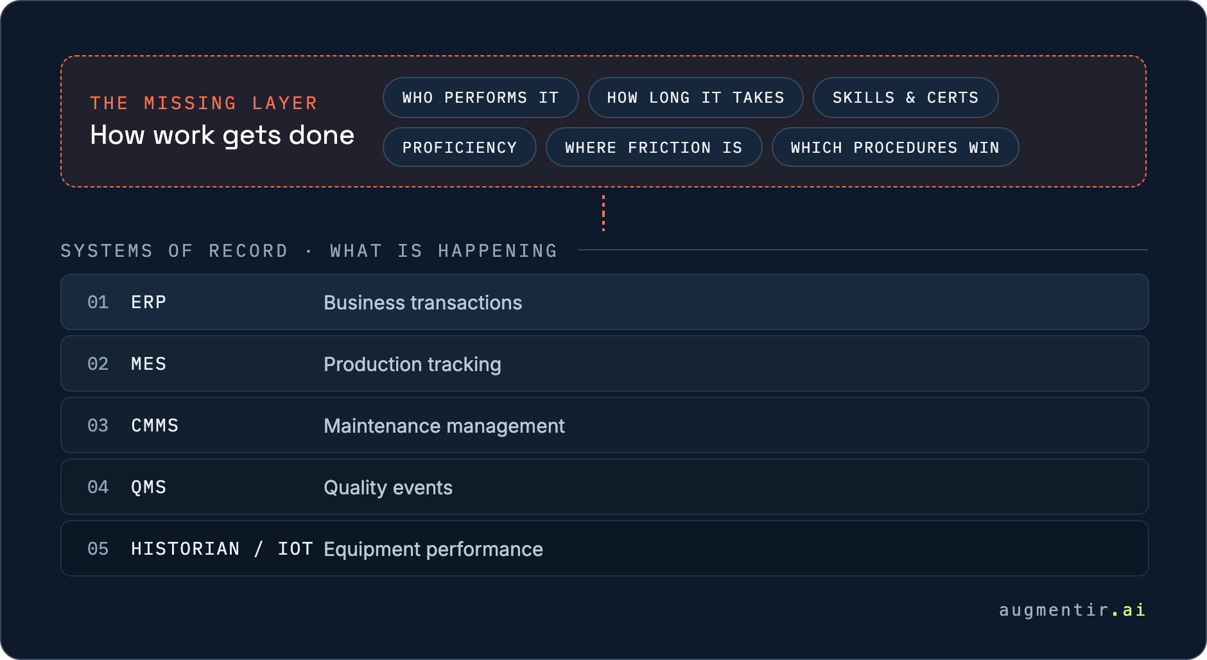Click the WHO PERFORMS IT pill
This screenshot has width=1207, height=660.
(480, 98)
